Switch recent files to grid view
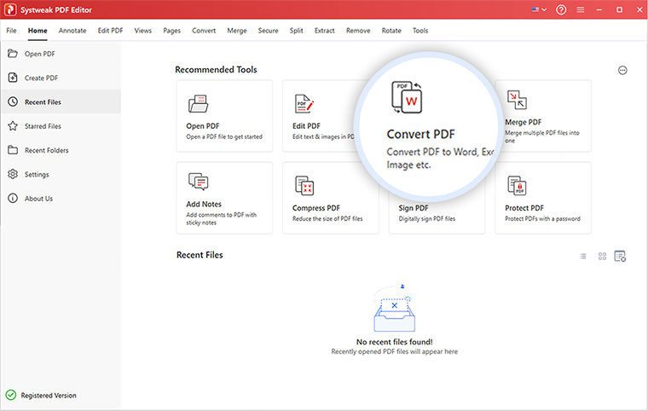The image size is (648, 411). point(602,257)
